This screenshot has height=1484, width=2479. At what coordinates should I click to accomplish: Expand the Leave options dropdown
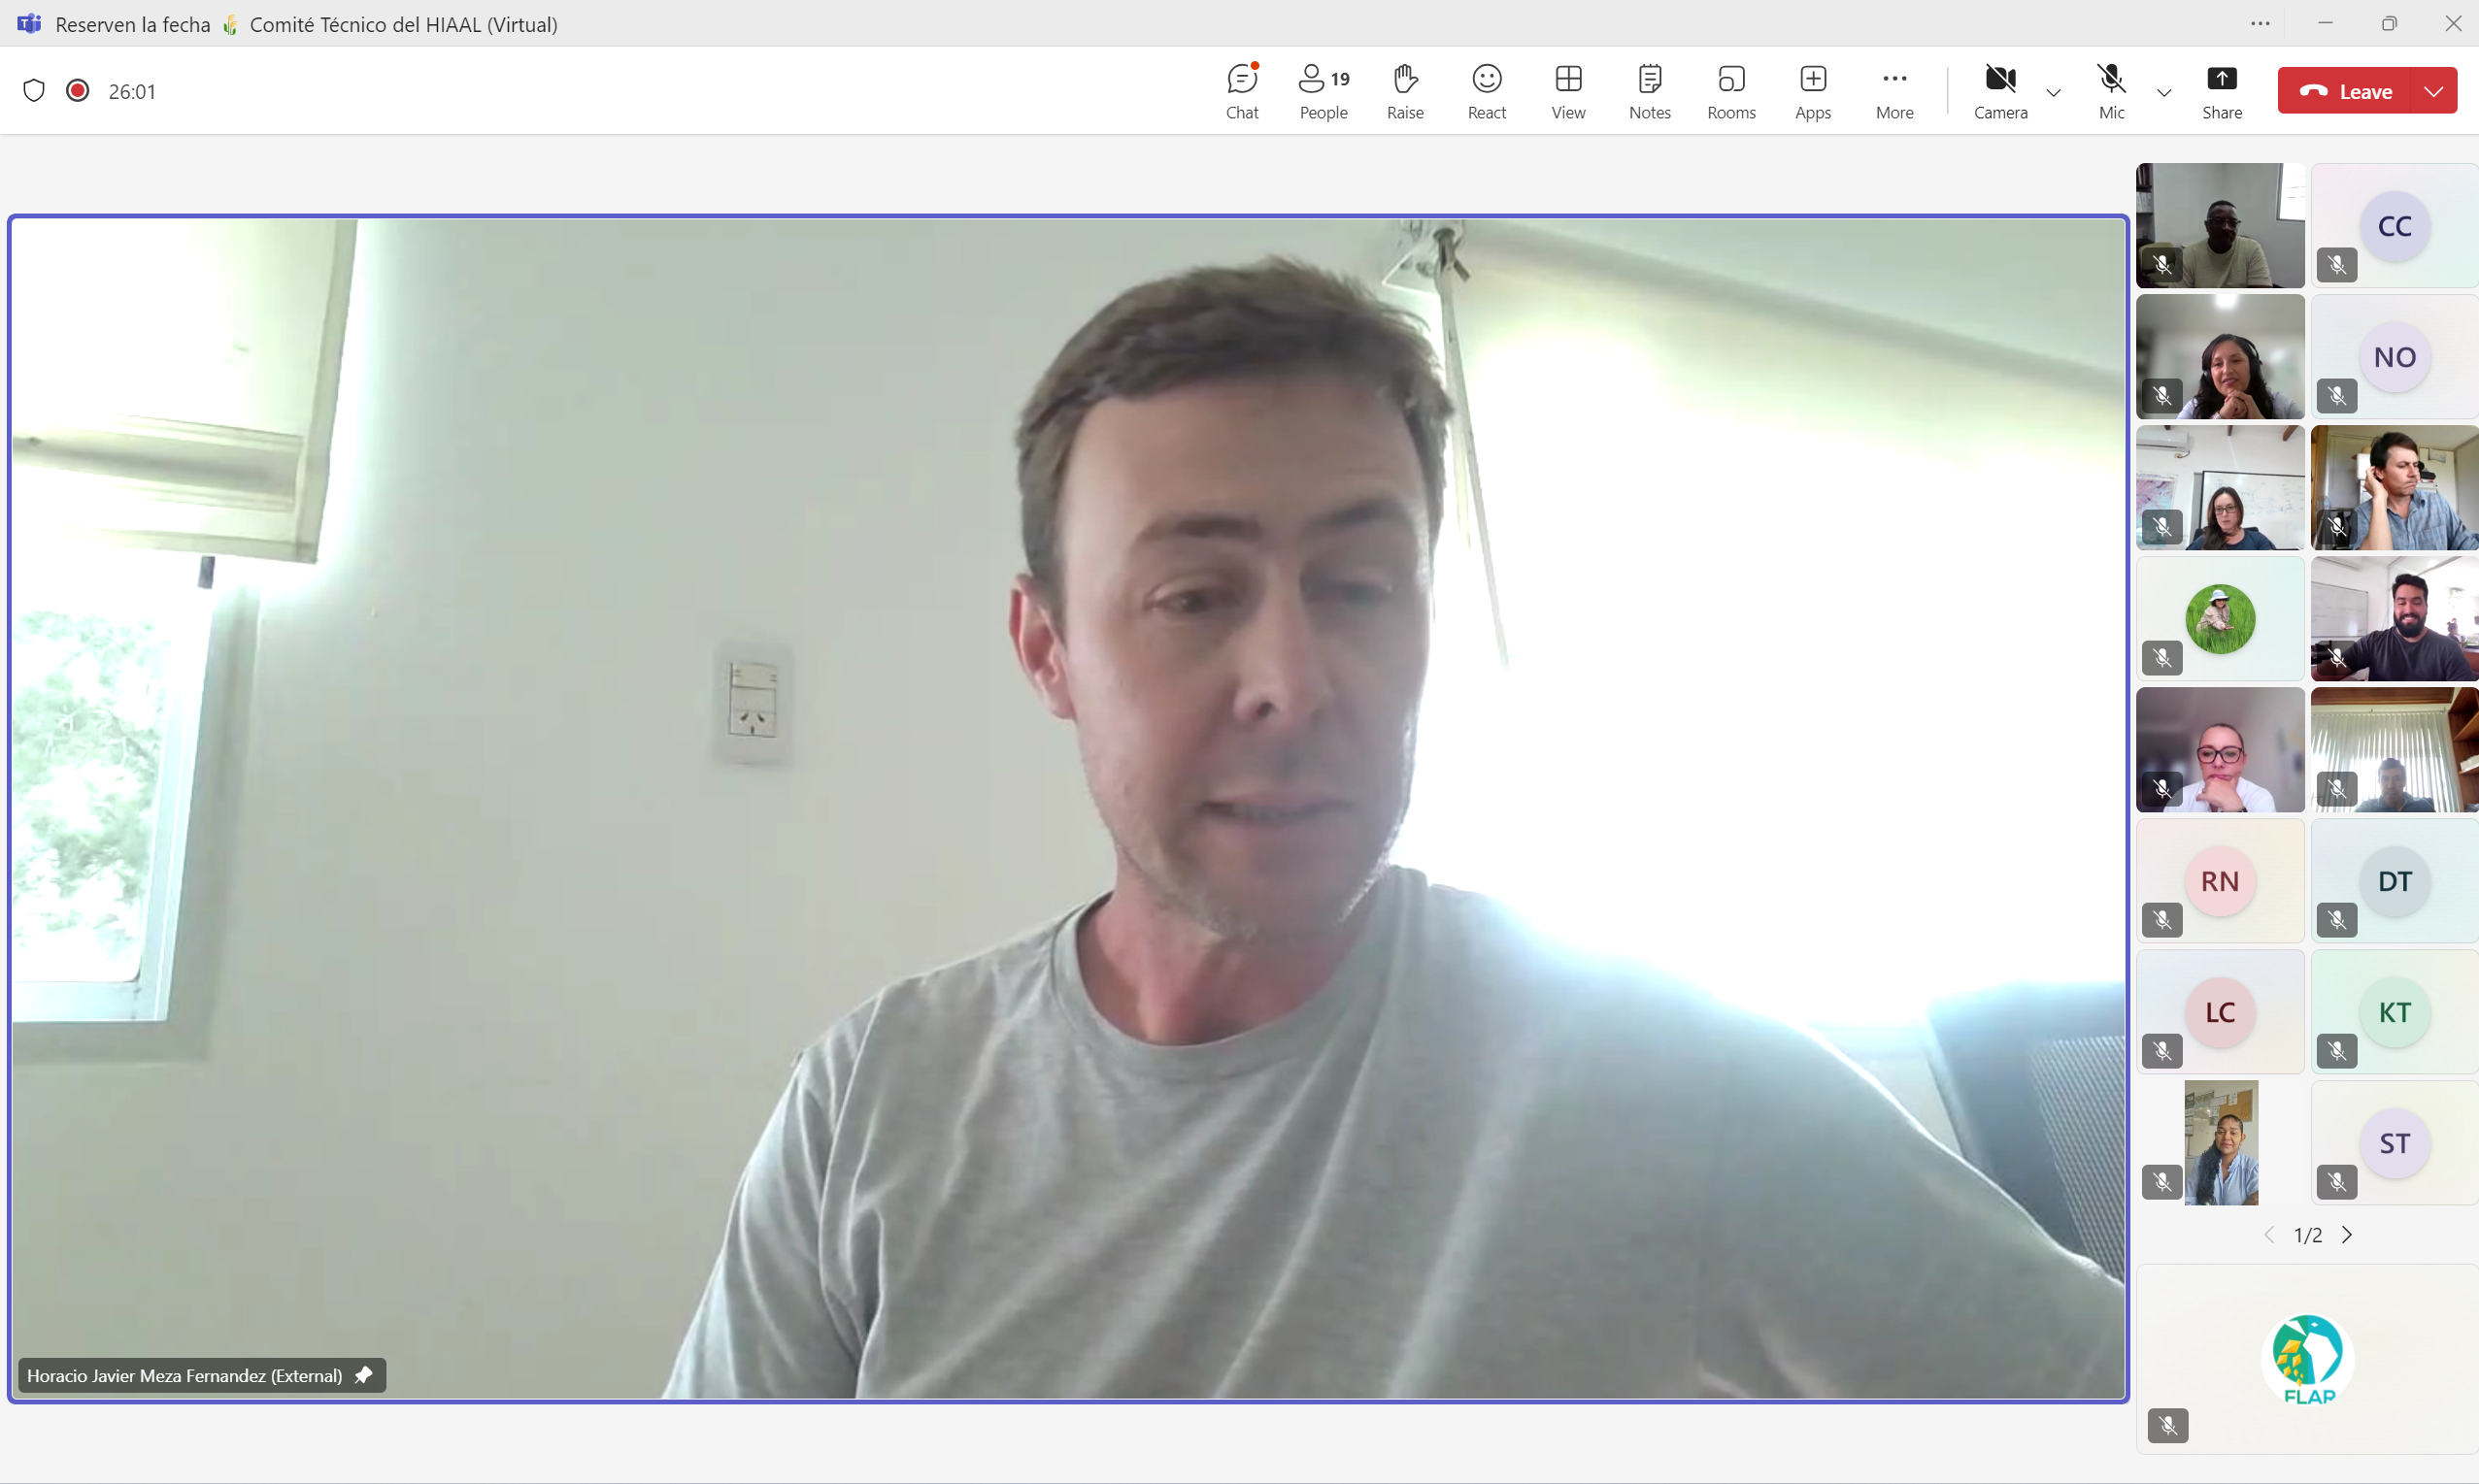2434,91
